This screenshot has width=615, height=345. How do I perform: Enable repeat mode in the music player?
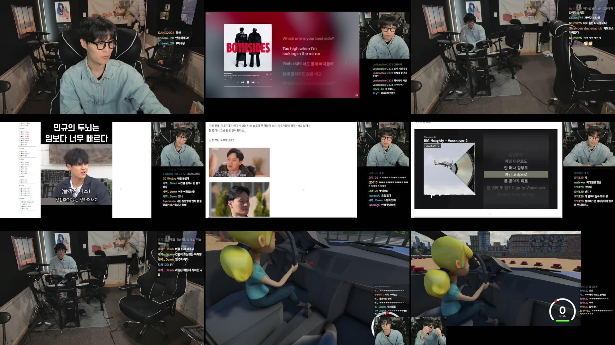tap(258, 82)
